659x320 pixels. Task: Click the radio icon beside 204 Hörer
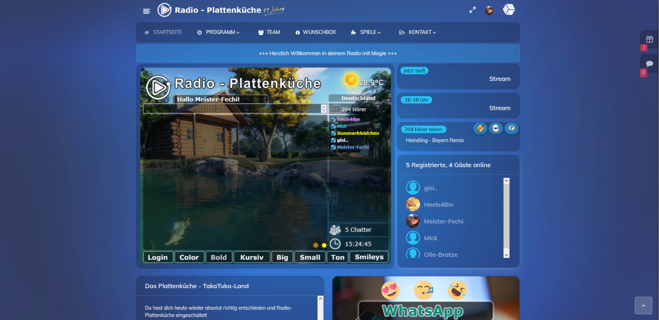click(335, 109)
